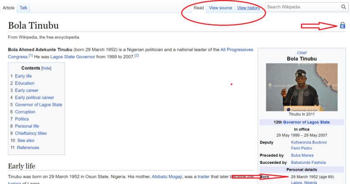Click the magnifying glass search icon
350x184 pixels.
pyautogui.click(x=343, y=7)
